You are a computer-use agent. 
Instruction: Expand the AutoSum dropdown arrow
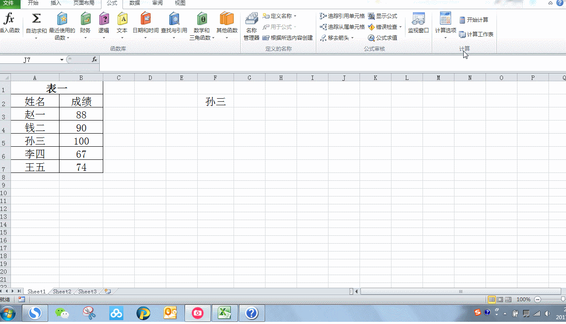(36, 38)
